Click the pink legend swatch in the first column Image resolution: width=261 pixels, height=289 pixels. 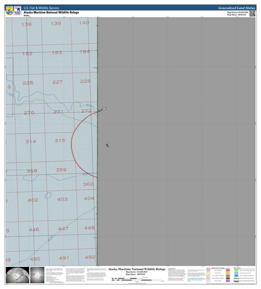click(208, 270)
